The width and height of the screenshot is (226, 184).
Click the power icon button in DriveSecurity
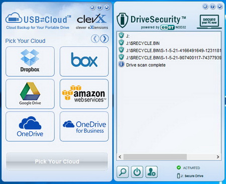[x=137, y=172]
